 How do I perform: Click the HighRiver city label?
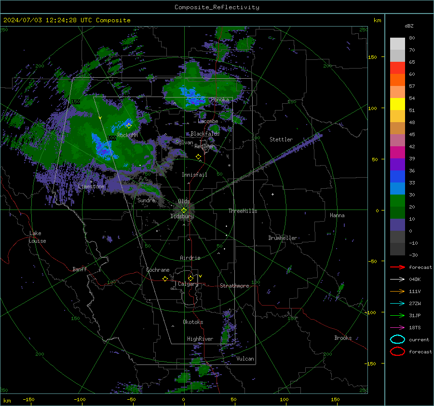tap(200, 339)
